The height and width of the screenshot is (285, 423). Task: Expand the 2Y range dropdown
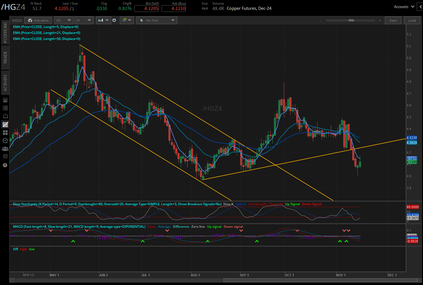(84, 20)
